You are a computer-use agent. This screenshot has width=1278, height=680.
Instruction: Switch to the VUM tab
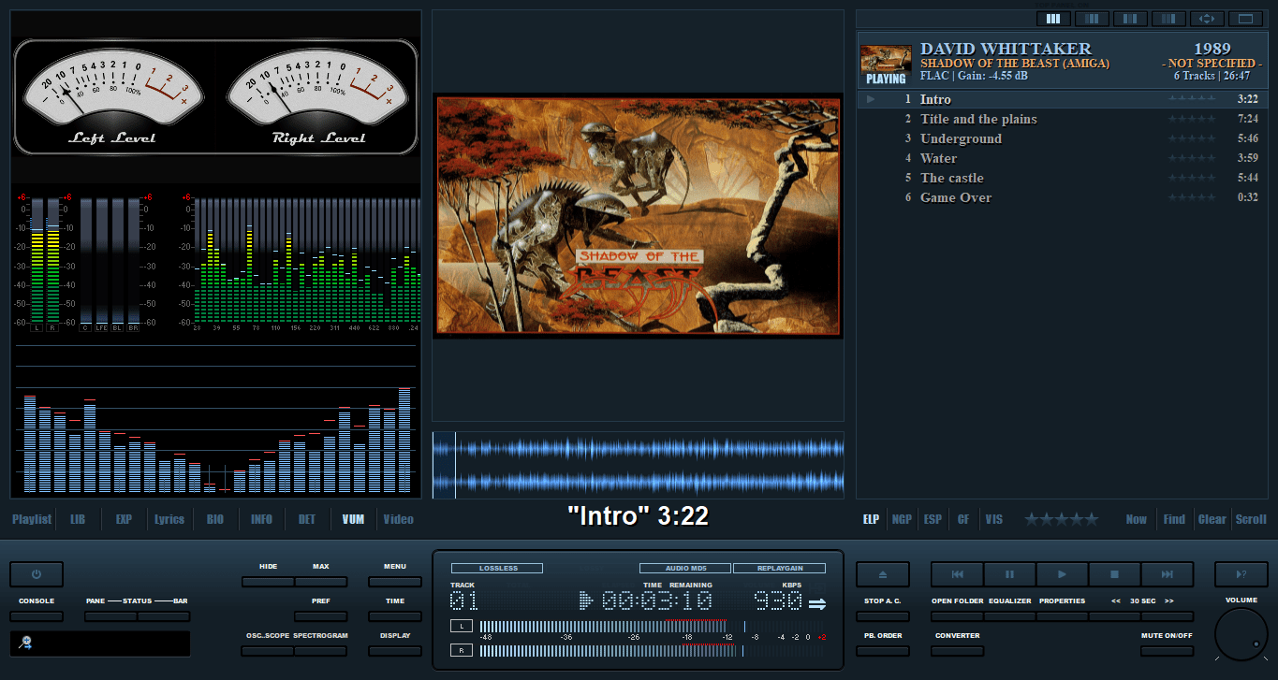(353, 519)
